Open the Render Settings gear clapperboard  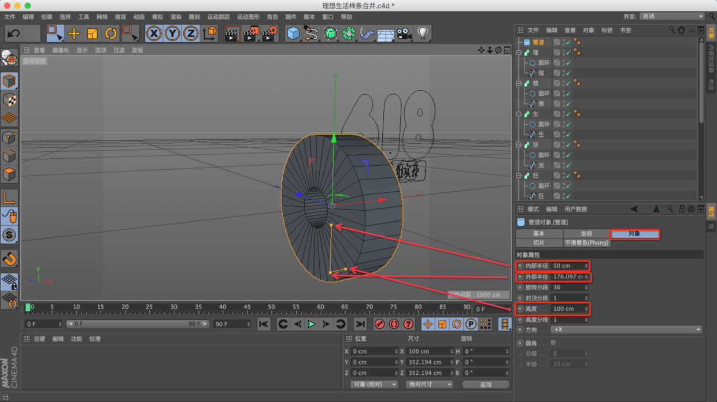[269, 33]
